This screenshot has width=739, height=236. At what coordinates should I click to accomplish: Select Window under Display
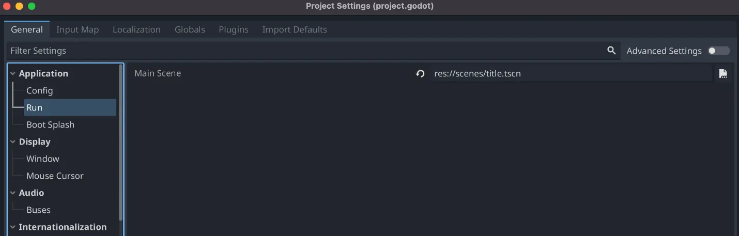pyautogui.click(x=43, y=159)
